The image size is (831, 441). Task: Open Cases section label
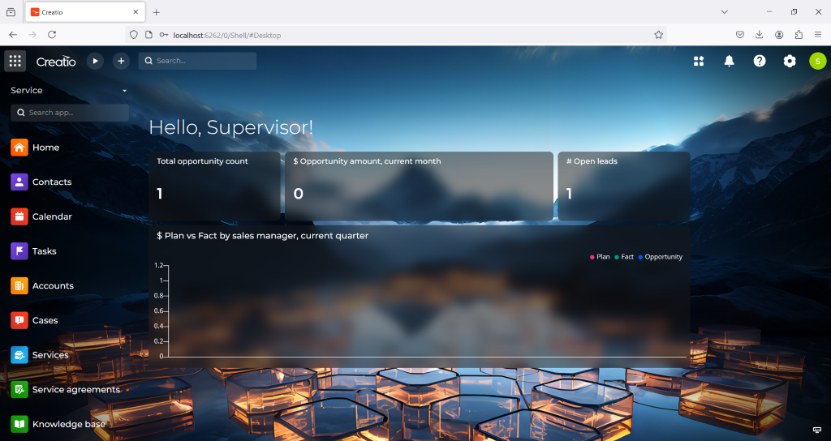click(45, 320)
